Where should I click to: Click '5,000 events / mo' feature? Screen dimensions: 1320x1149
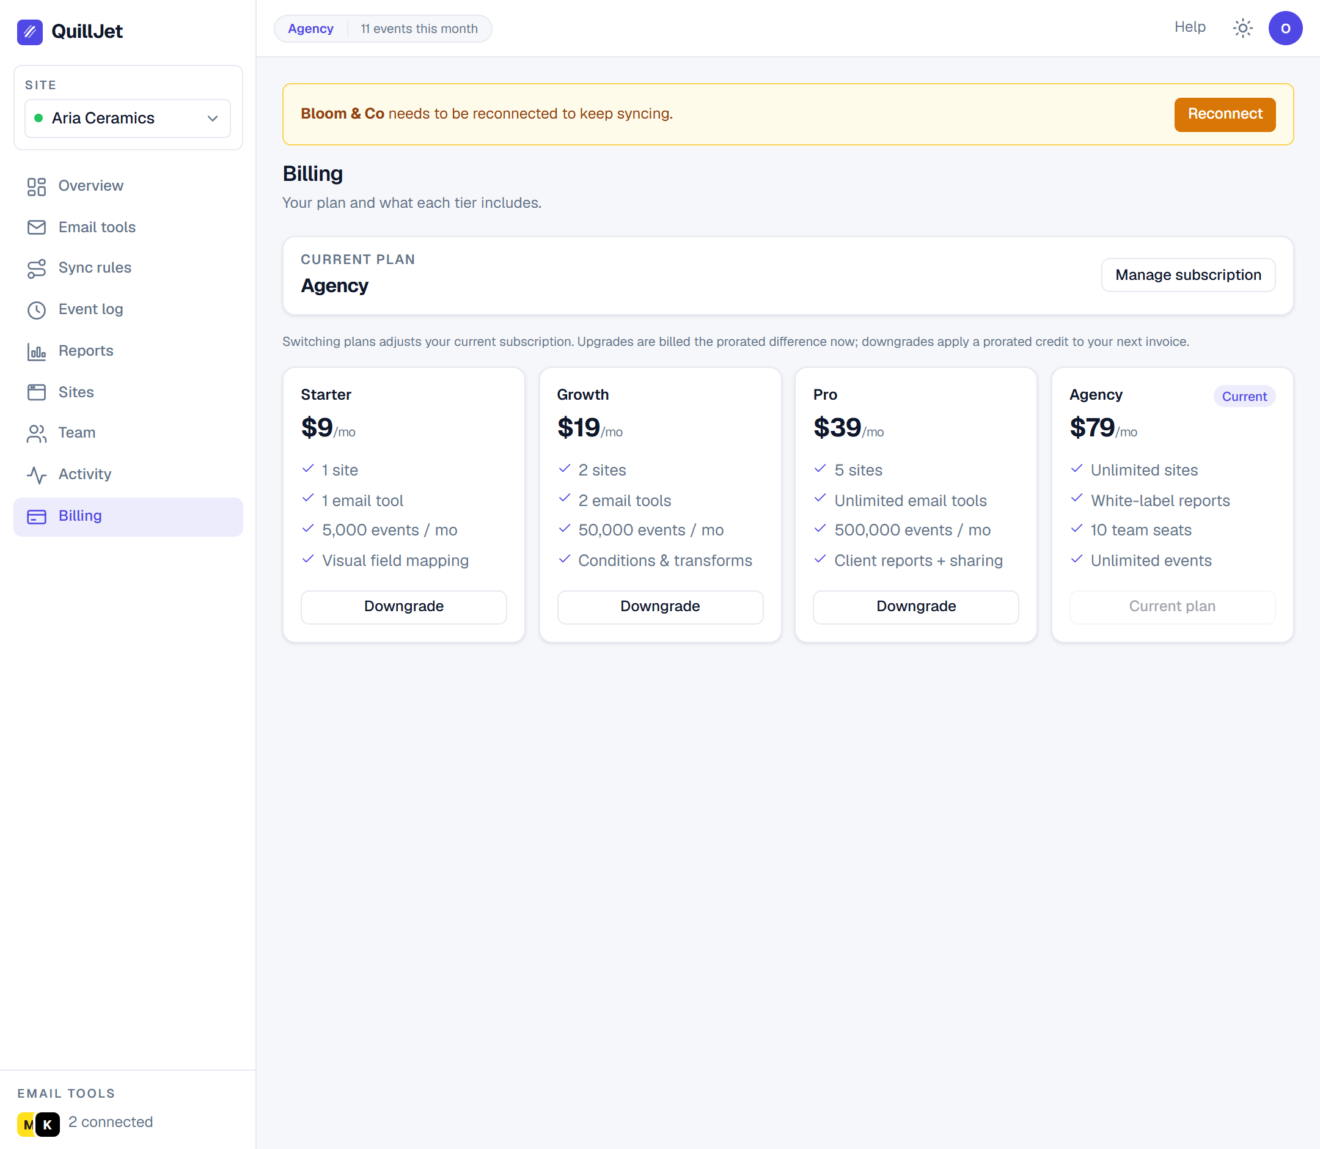389,530
